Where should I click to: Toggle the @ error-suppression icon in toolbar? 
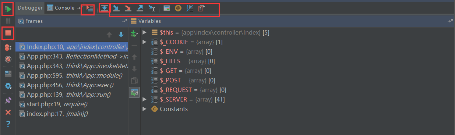coord(178,8)
